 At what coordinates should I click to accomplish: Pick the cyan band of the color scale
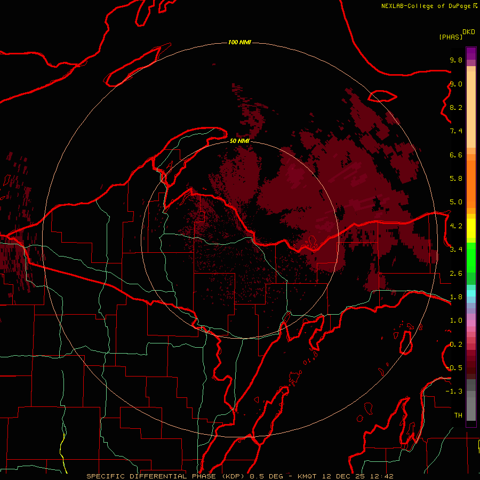[x=471, y=293]
